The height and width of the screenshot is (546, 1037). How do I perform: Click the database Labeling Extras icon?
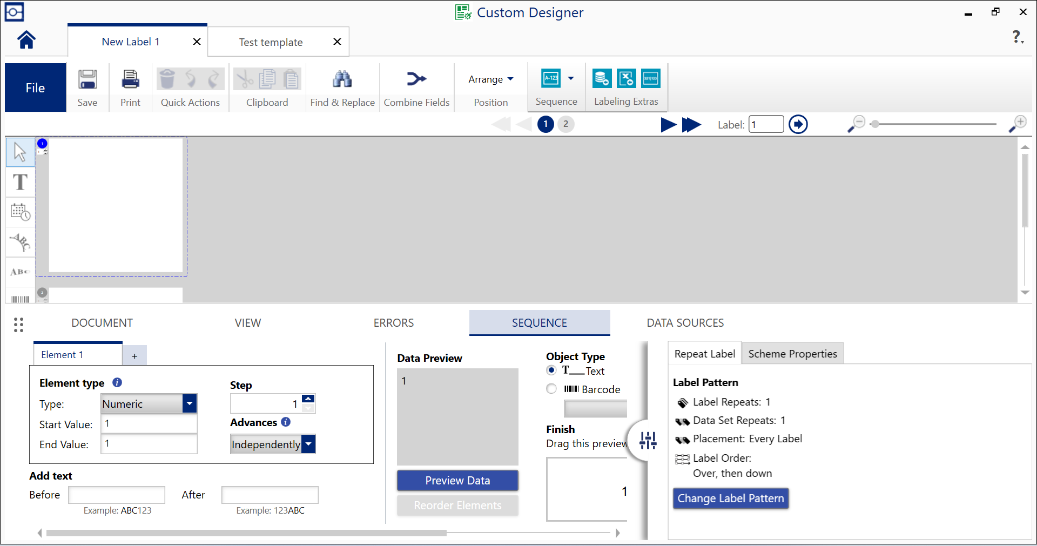point(602,78)
